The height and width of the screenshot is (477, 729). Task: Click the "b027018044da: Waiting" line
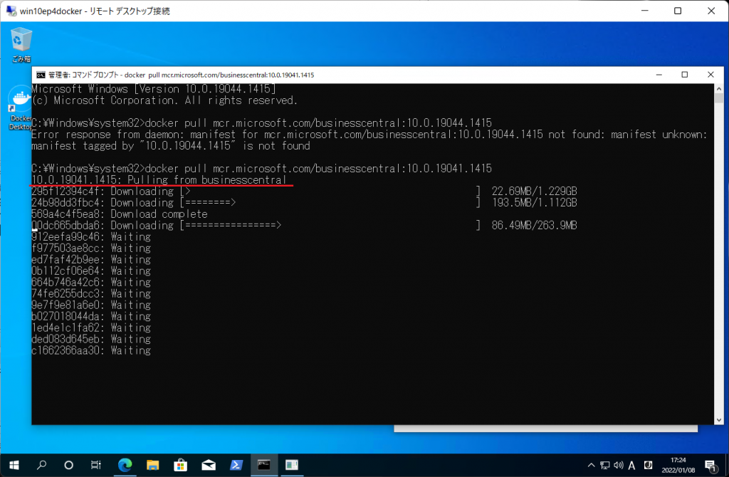[x=91, y=317]
